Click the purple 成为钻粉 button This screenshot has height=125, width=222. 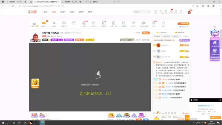pyautogui.click(x=185, y=40)
